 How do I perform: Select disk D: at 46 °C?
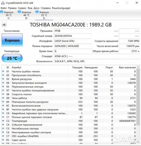tap(26, 15)
